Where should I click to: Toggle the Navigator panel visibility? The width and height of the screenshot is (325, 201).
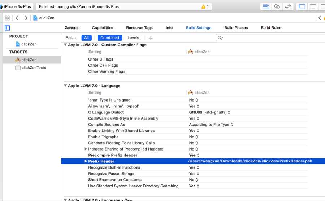tap(302, 6)
